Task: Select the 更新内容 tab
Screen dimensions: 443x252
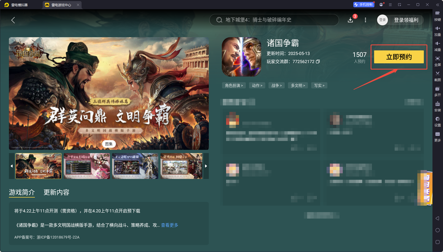Action: pyautogui.click(x=56, y=192)
